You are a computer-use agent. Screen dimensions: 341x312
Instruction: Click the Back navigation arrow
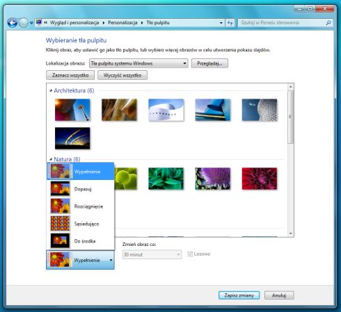13,23
